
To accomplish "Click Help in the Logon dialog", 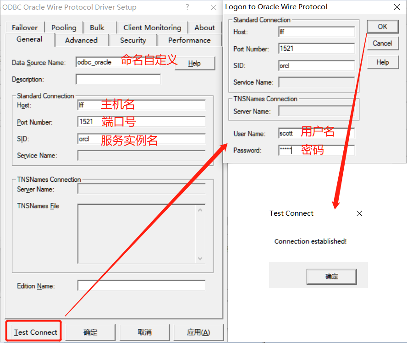I will coord(383,62).
